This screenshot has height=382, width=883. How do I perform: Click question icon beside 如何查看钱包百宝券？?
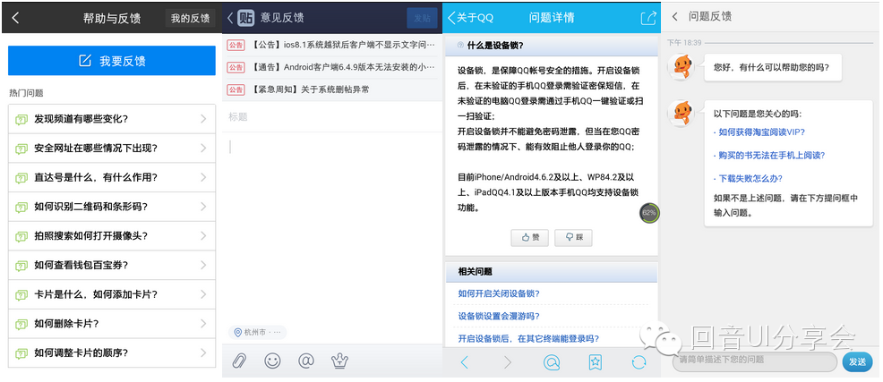(21, 266)
